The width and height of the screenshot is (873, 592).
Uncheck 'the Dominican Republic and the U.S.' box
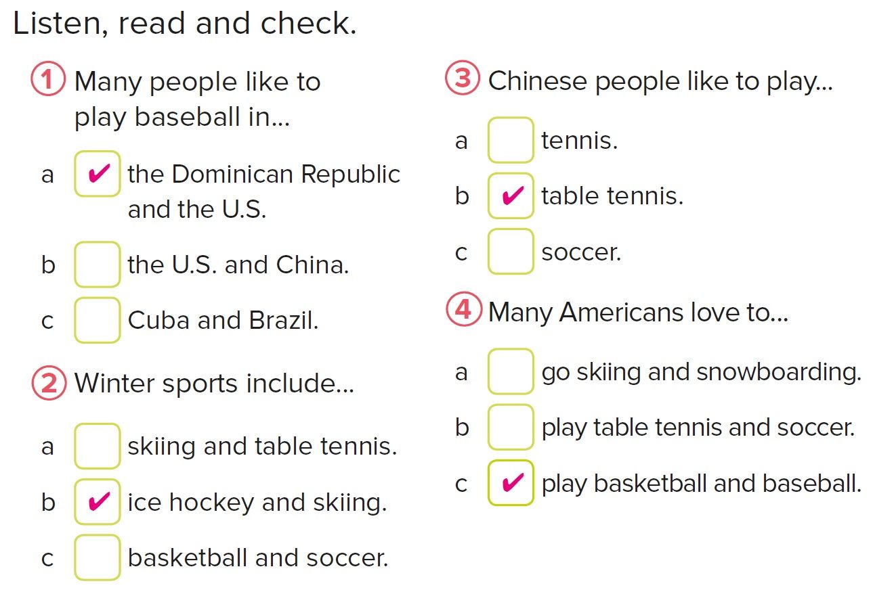pyautogui.click(x=98, y=174)
